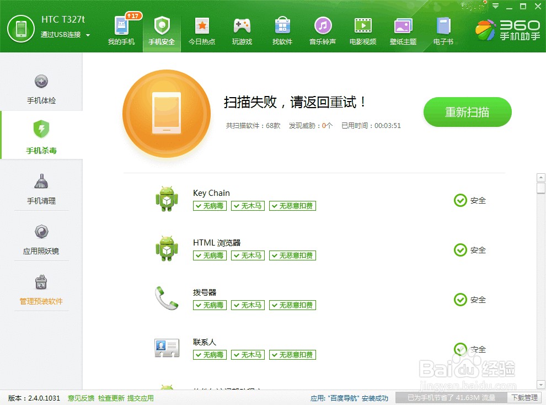
Task: Click the HTC T327t device name
Action: 63,19
